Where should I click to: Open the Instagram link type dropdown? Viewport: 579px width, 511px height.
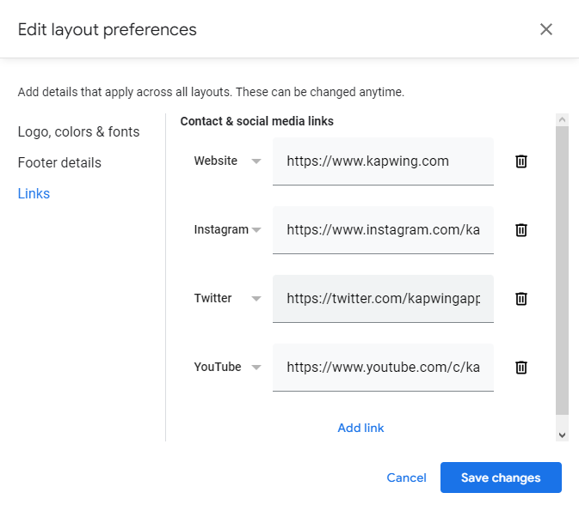coord(227,229)
